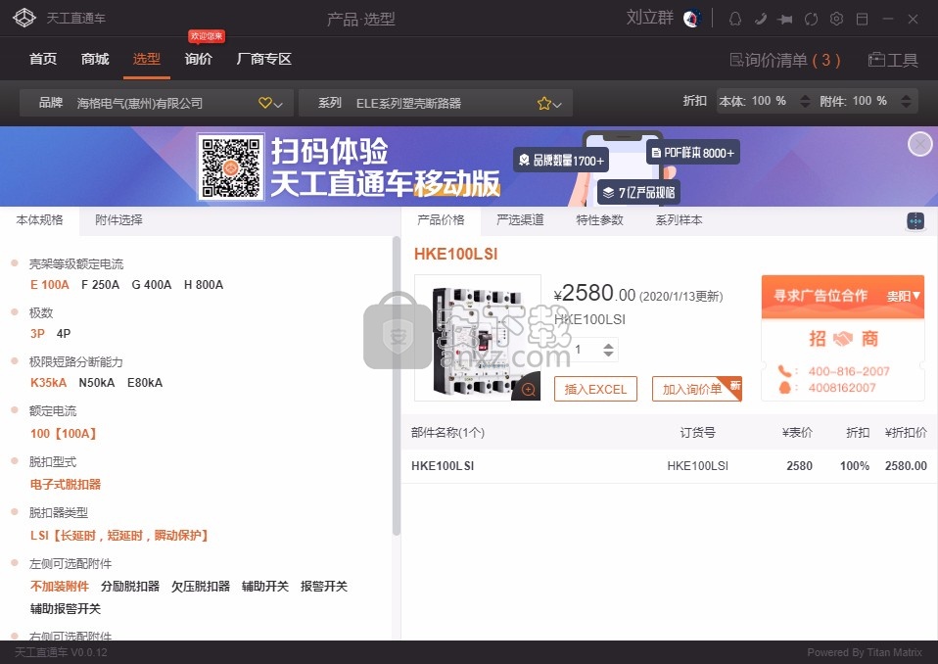938x664 pixels.
Task: Favorite the brand with the heart icon
Action: point(265,103)
